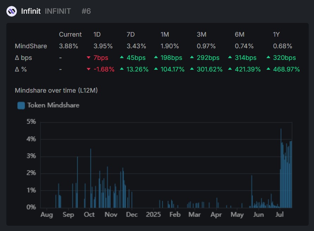The image size is (314, 231).
Task: Click the #6 rank label
Action: (x=86, y=11)
